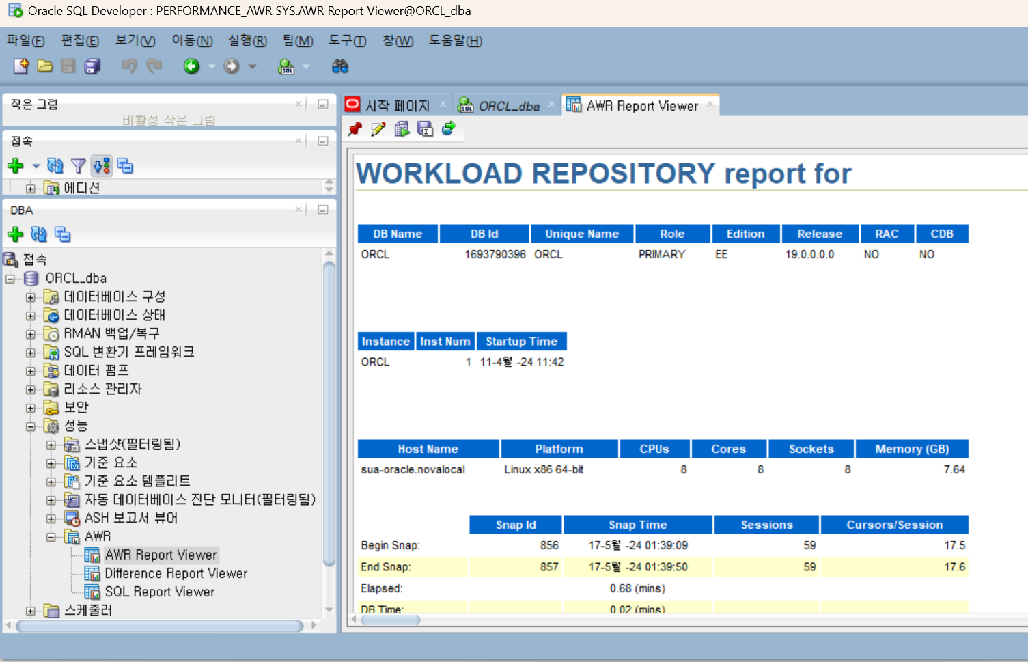Viewport: 1028px width, 662px height.
Task: Switch to the 시작 페이지 tab
Action: pos(397,105)
